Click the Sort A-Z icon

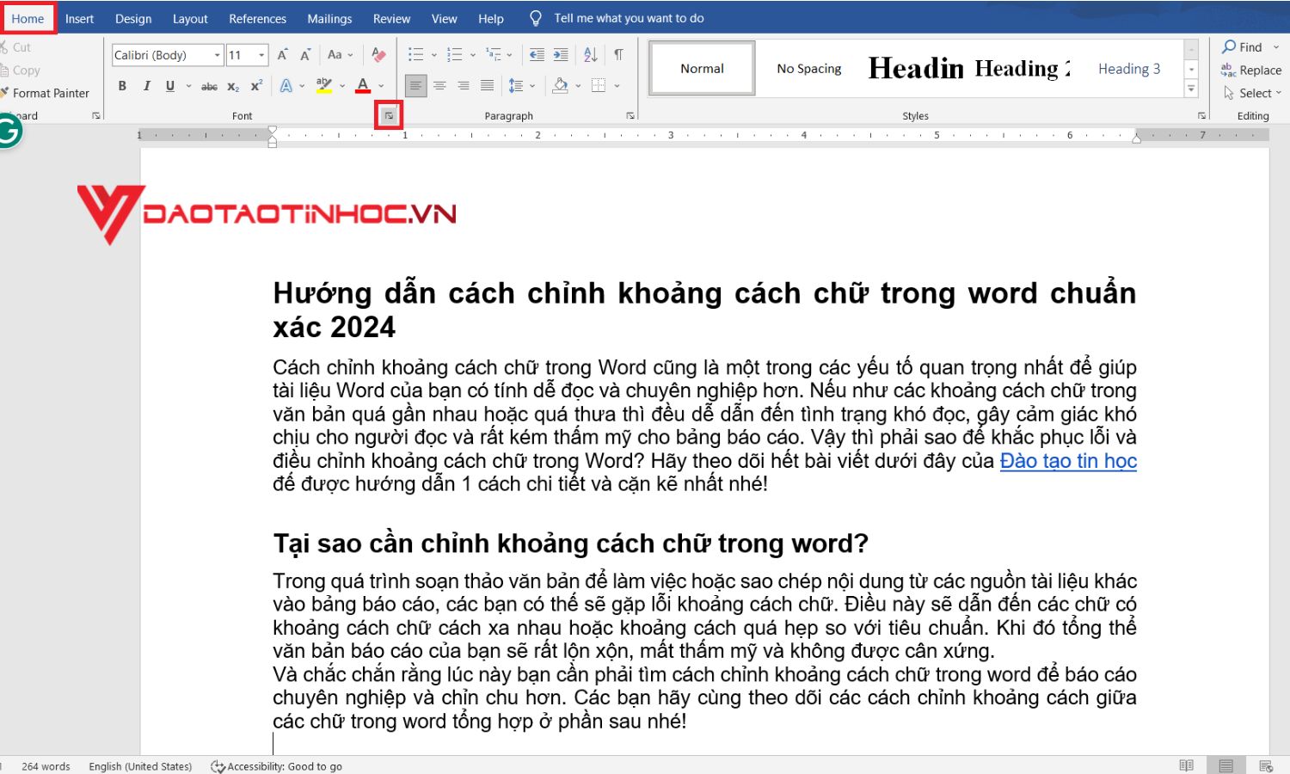point(590,55)
